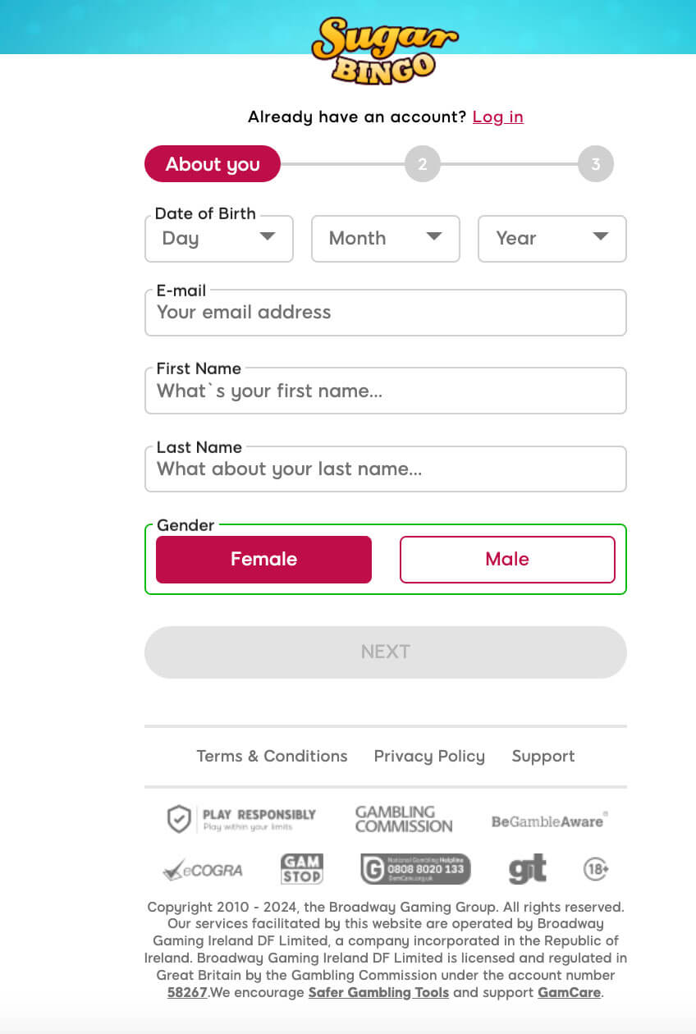Click the eCOGRA certification logo
Screen dimensions: 696x1034
(x=203, y=870)
